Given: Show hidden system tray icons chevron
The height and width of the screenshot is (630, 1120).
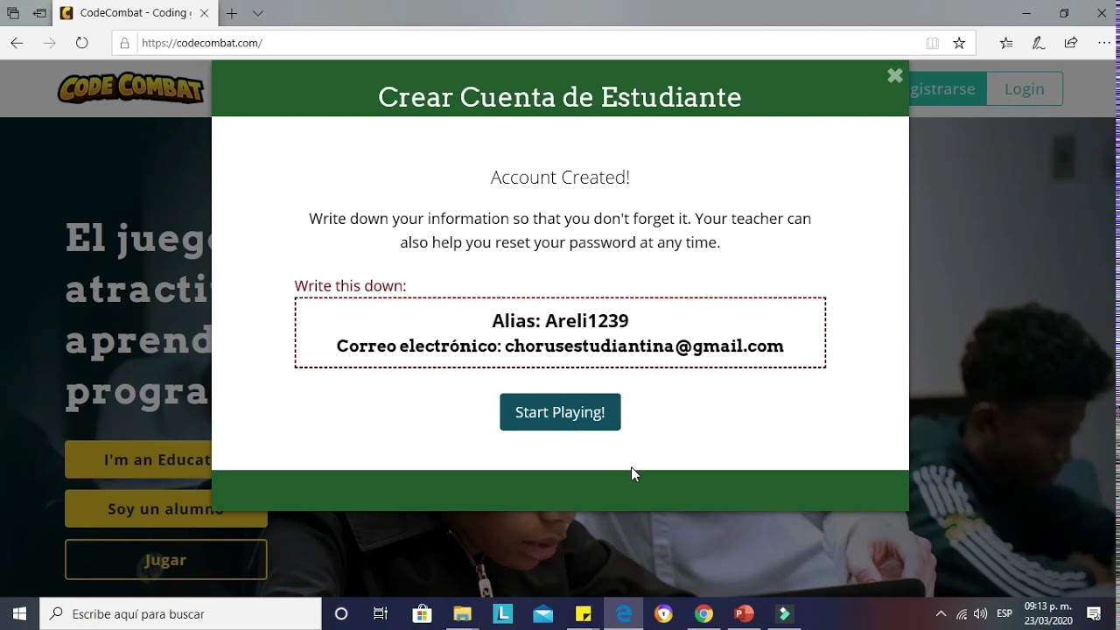Looking at the screenshot, I should tap(941, 613).
